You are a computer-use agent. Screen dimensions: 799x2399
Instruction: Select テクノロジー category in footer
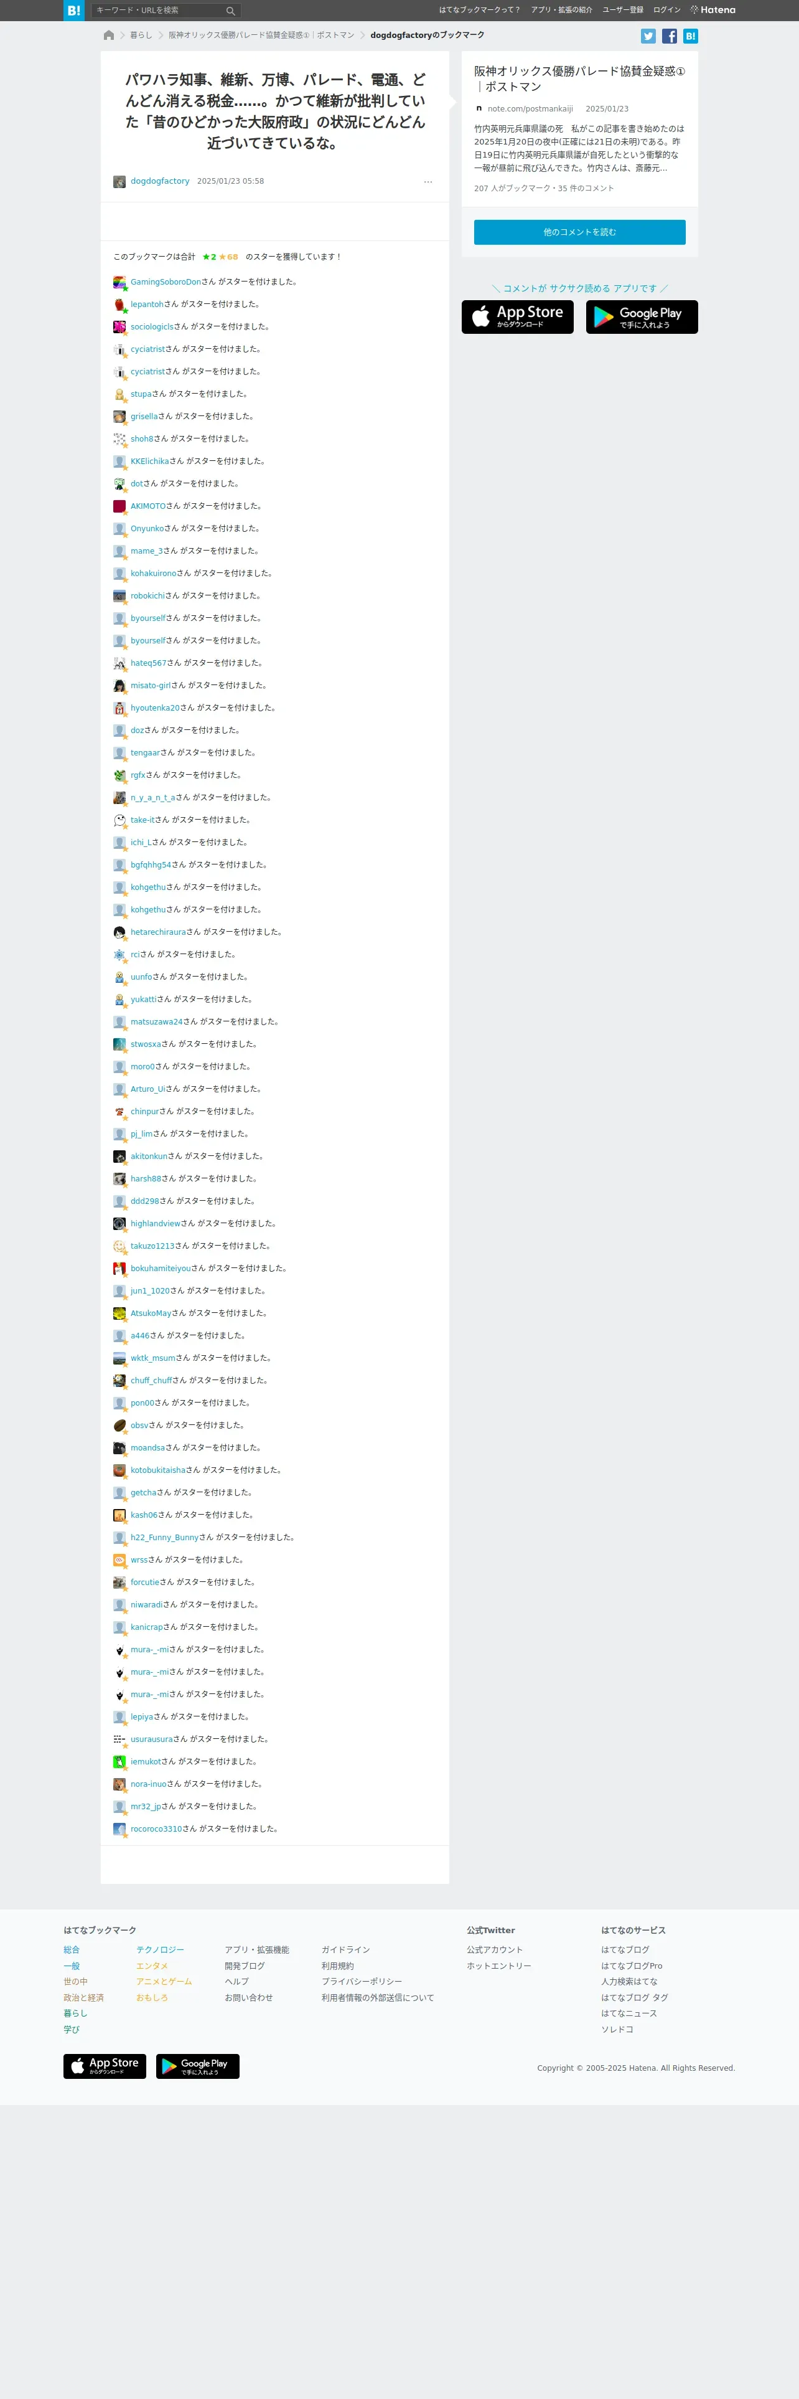click(160, 1949)
